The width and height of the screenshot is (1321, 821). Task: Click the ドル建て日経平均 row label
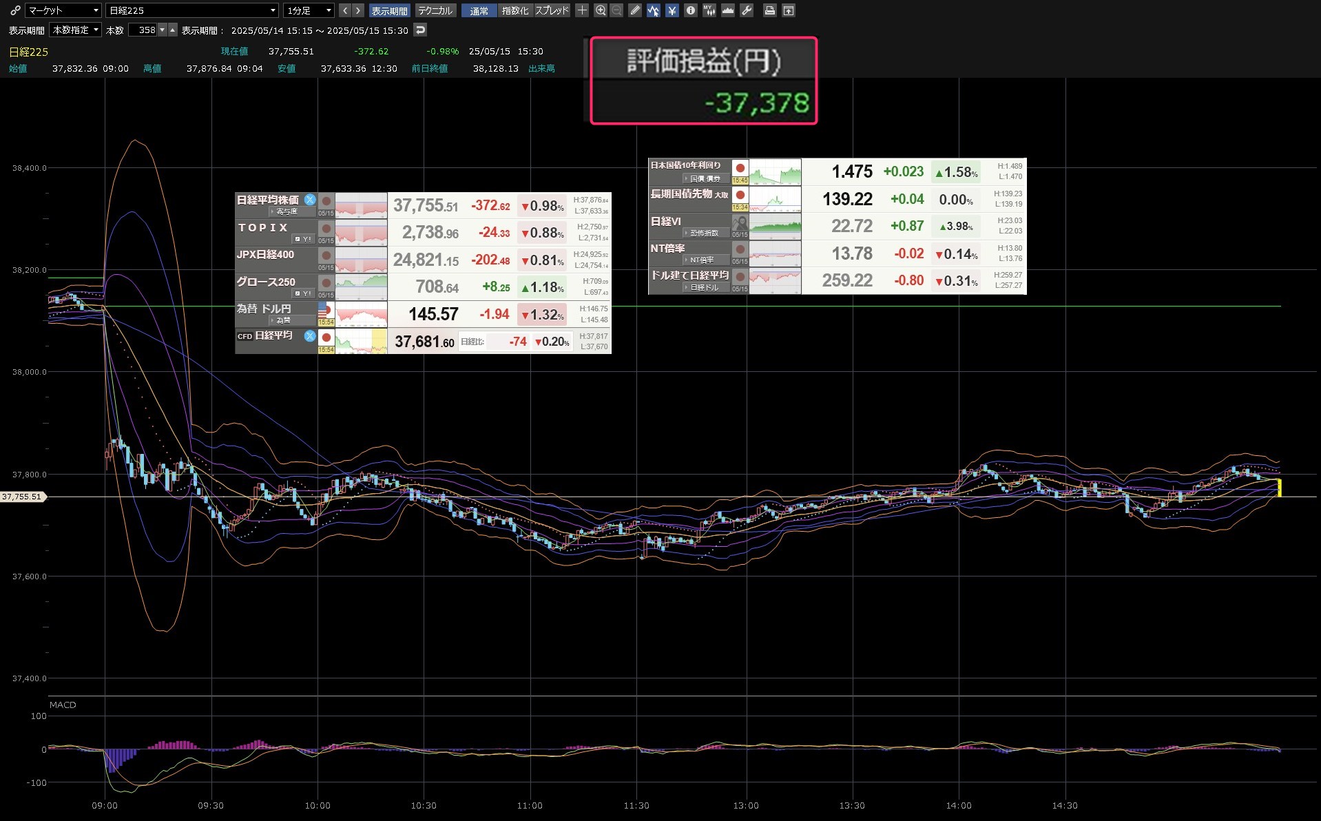(x=689, y=275)
